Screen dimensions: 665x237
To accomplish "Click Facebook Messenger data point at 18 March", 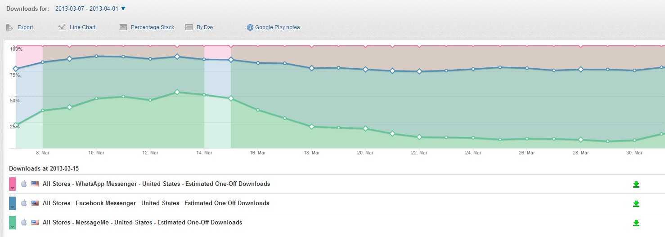I will point(311,68).
